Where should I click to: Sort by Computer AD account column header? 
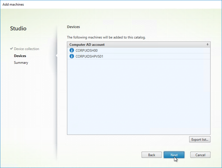pos(139,45)
